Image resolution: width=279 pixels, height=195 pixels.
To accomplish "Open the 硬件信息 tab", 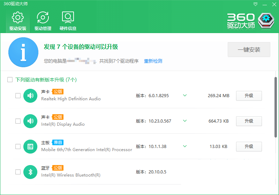I will pyautogui.click(x=68, y=21).
